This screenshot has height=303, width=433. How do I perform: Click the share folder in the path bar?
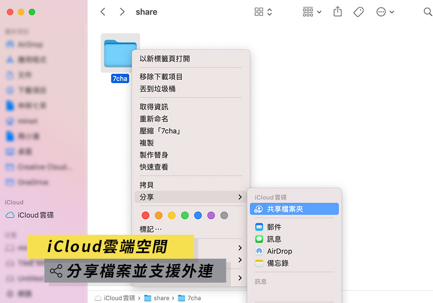pos(157,298)
